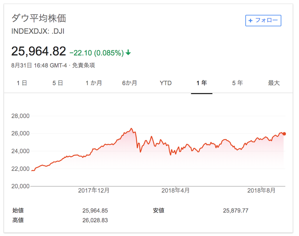Click the red current-price dot on chart

tap(284, 134)
